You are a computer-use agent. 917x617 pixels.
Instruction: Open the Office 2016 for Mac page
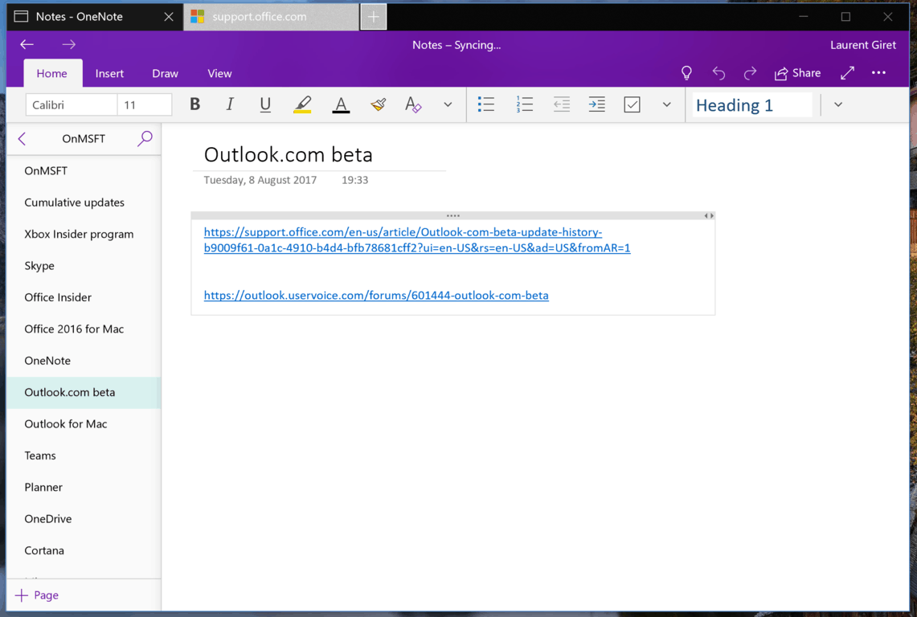[x=84, y=329]
